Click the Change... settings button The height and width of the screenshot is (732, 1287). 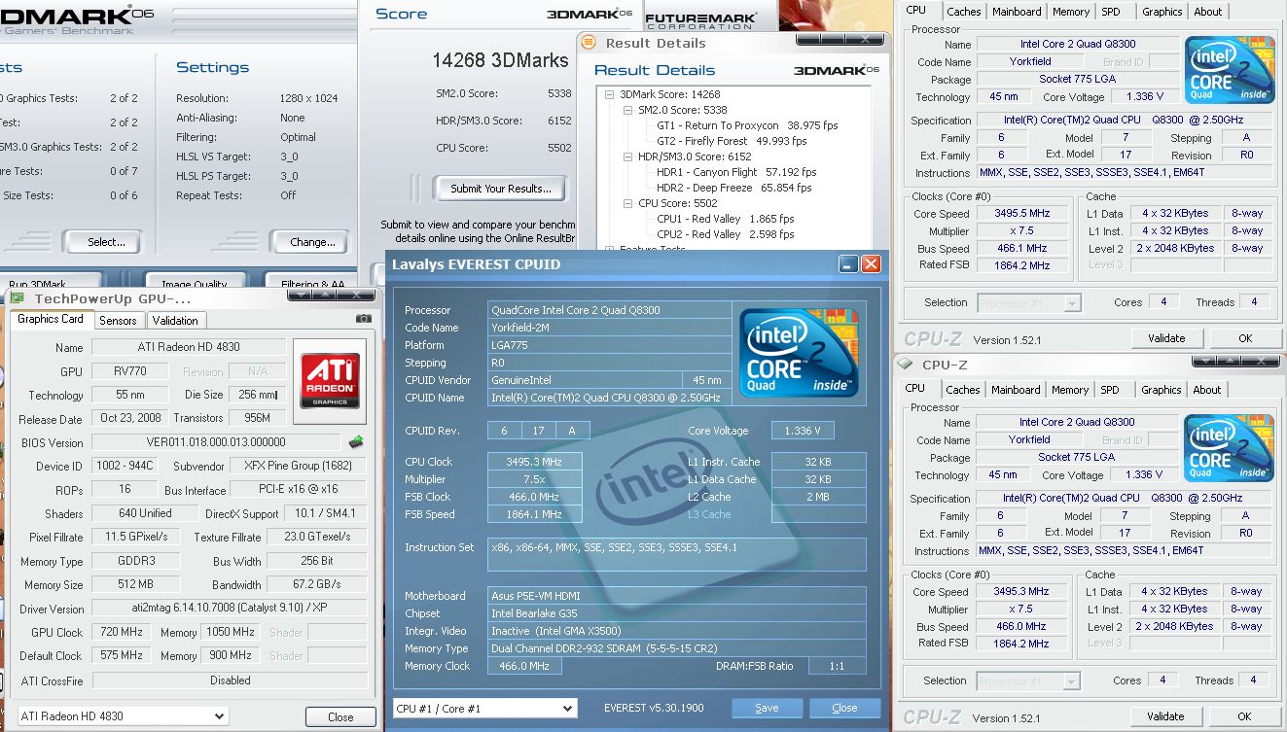tap(313, 242)
